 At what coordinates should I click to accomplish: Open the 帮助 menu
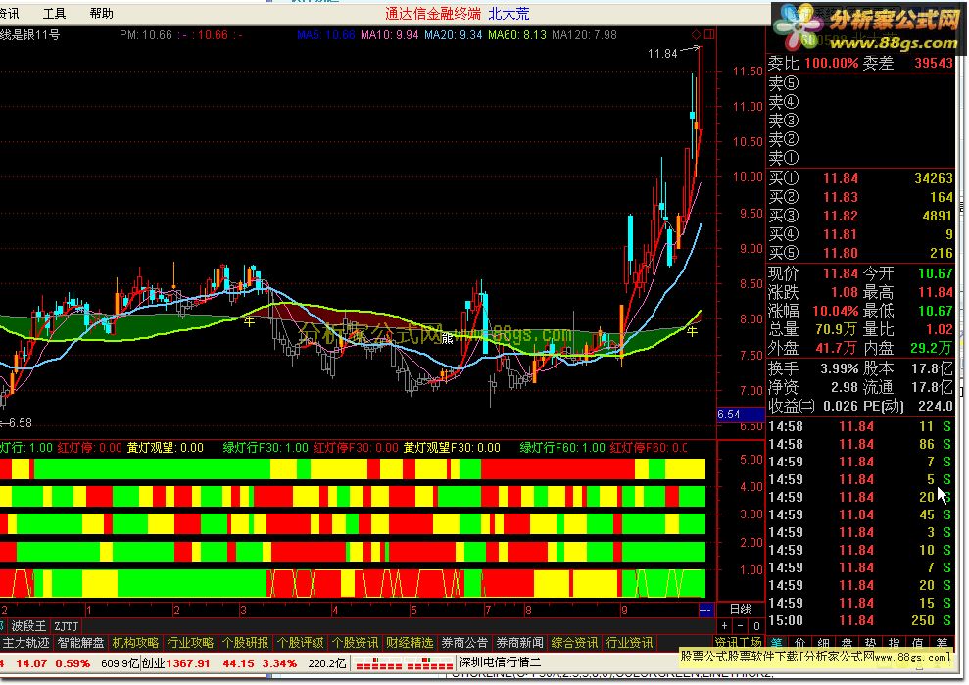(101, 13)
